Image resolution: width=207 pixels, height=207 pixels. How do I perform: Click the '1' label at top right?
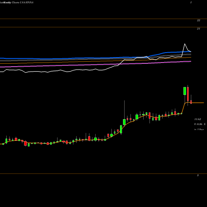pos(191,2)
